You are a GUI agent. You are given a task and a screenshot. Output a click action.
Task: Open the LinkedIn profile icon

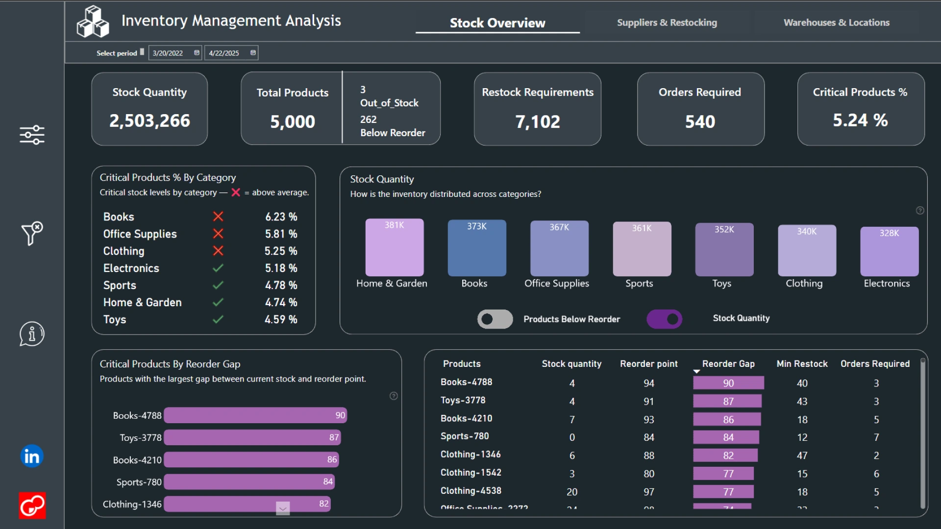[32, 457]
